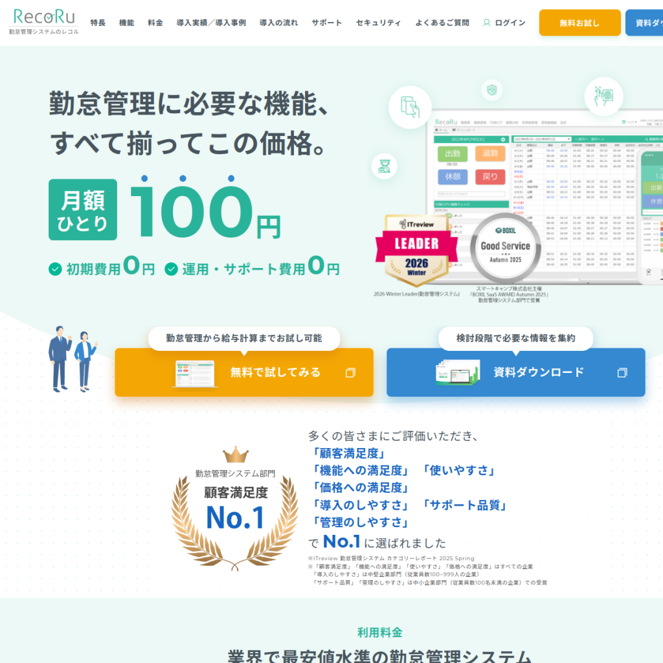Screen dimensions: 663x663
Task: Click the fingerprint scan icon circle
Action: [x=604, y=96]
